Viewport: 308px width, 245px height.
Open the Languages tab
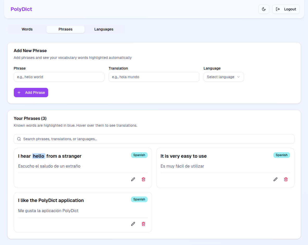point(104,29)
